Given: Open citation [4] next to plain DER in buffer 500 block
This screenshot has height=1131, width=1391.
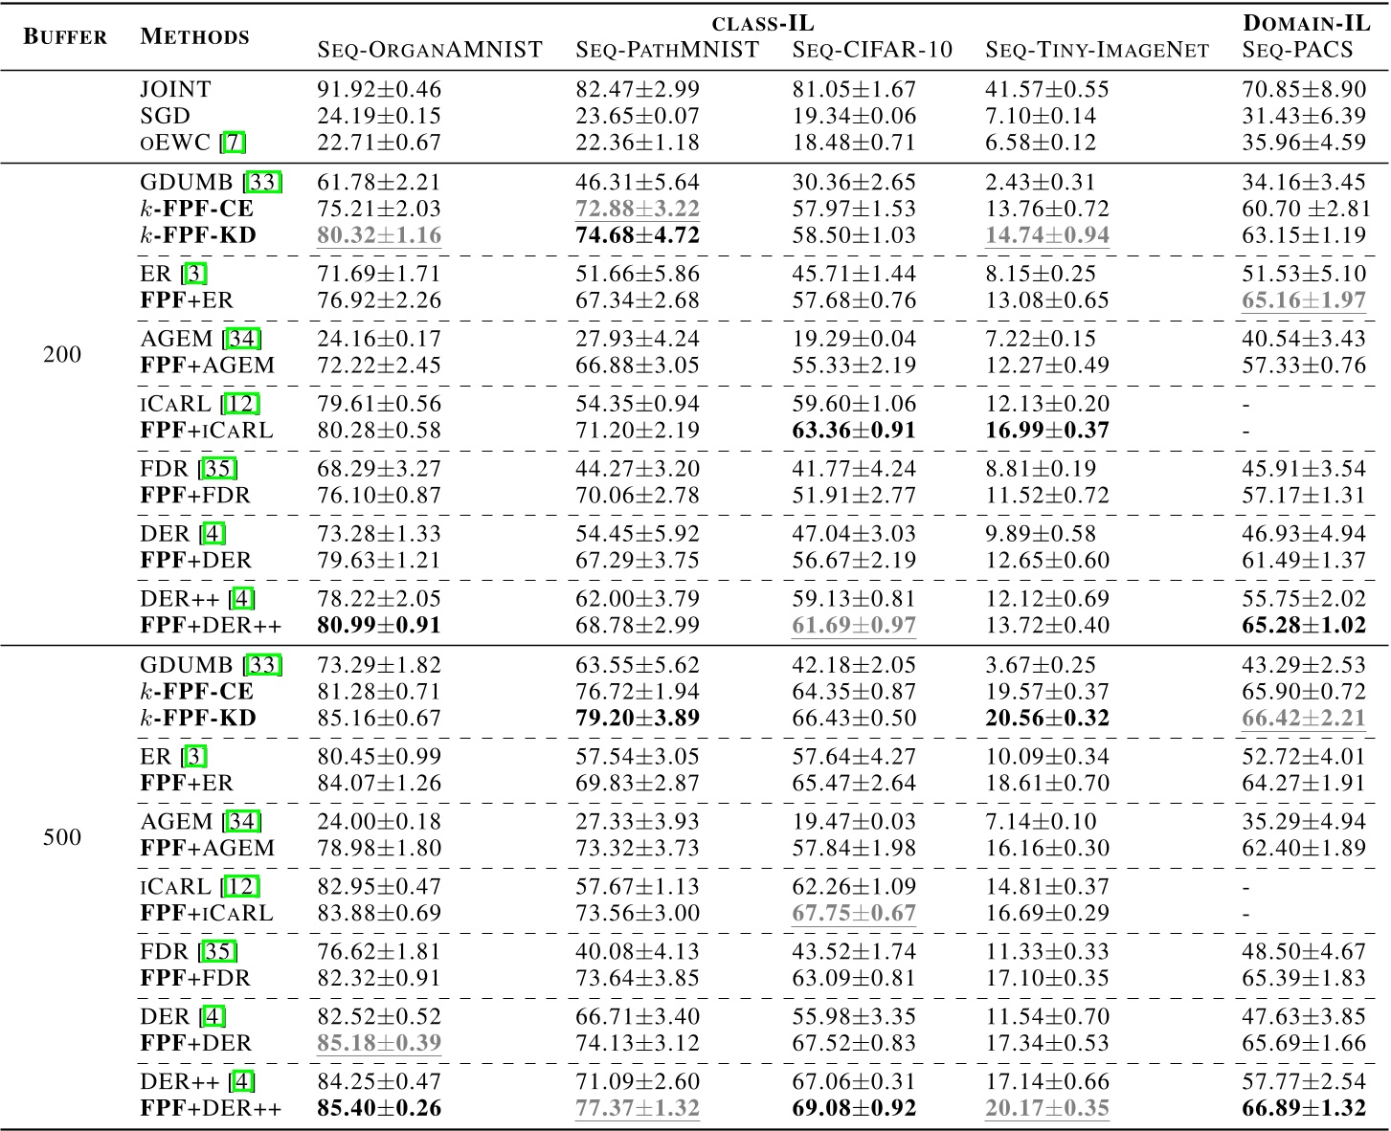Looking at the screenshot, I should click(213, 1016).
